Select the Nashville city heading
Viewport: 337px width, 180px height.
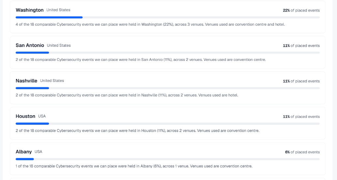click(x=26, y=81)
